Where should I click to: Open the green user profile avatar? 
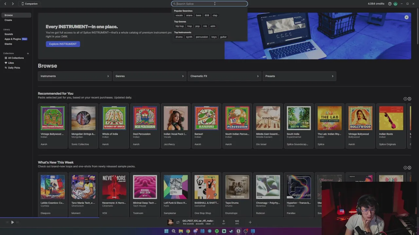(395, 4)
